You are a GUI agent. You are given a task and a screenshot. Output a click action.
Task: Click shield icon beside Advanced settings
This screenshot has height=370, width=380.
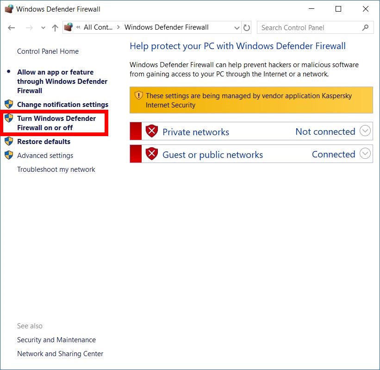9,155
